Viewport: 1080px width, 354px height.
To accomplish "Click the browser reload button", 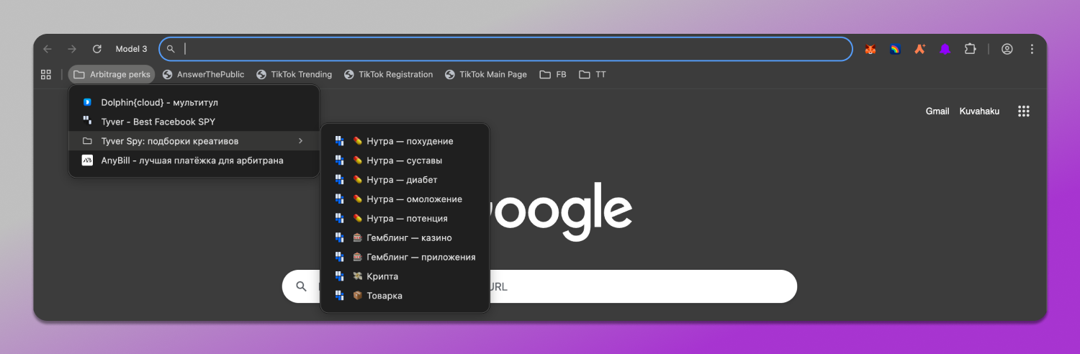I will coord(96,49).
